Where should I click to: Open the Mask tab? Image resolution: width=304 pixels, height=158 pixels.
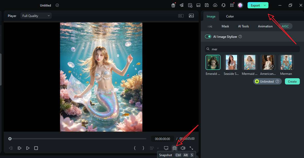coord(225,26)
